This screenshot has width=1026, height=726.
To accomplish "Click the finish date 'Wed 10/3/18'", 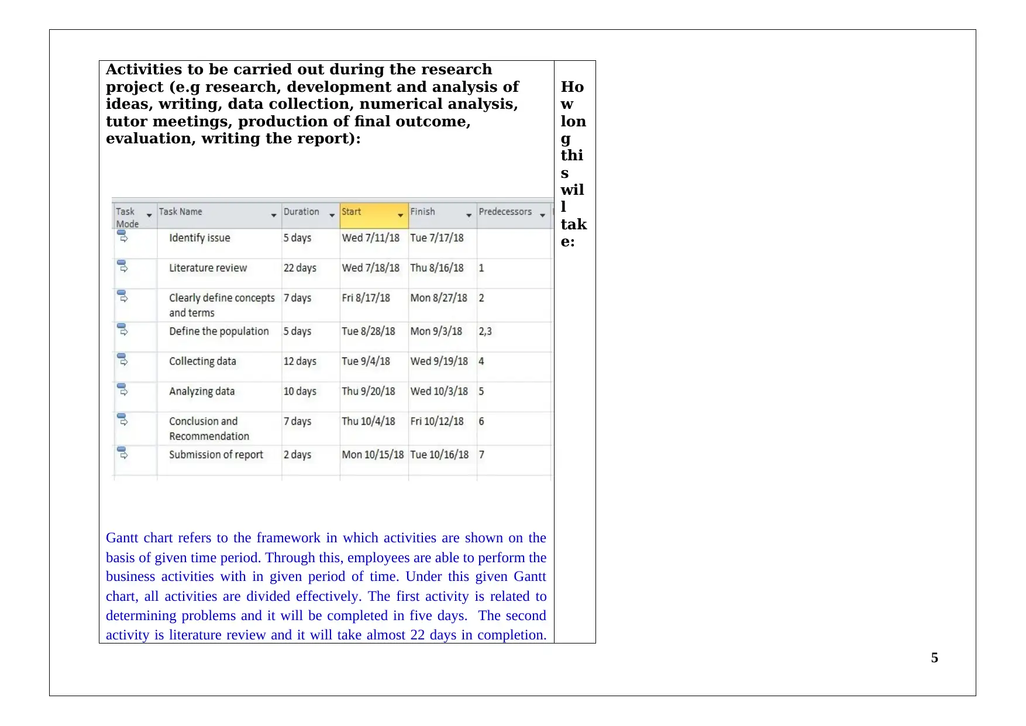I will 439,391.
